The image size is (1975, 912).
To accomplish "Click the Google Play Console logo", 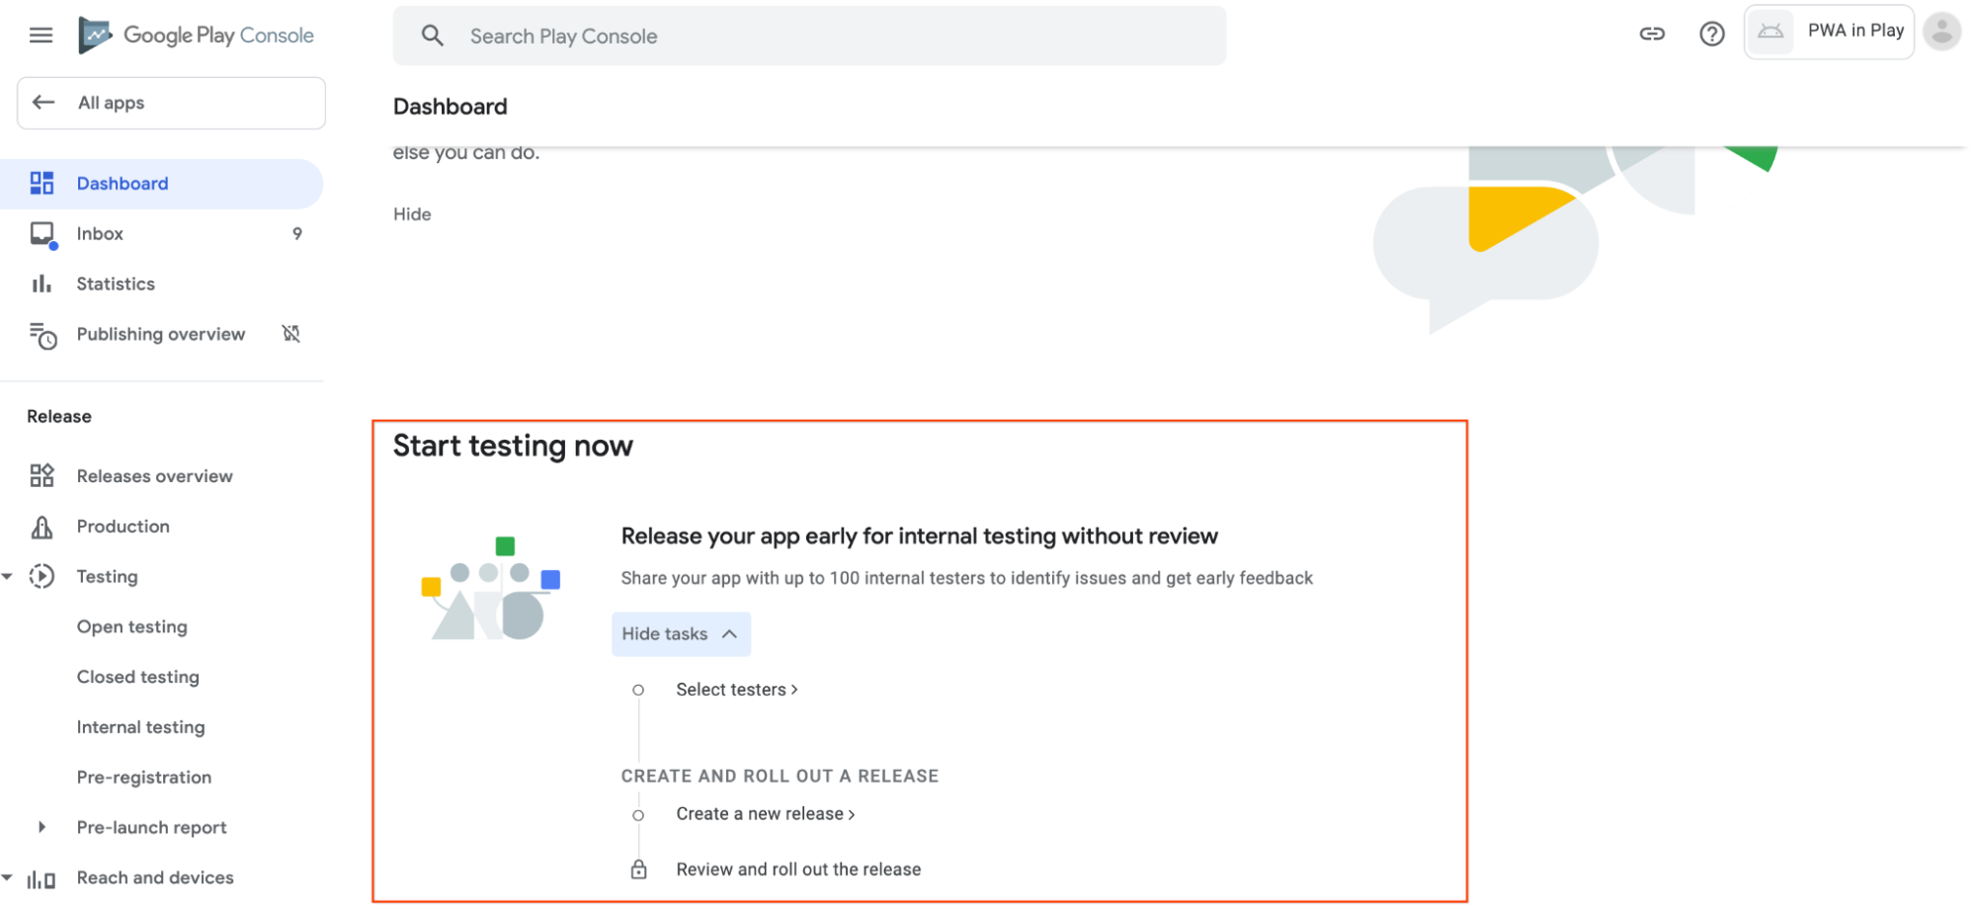I will click(x=196, y=34).
